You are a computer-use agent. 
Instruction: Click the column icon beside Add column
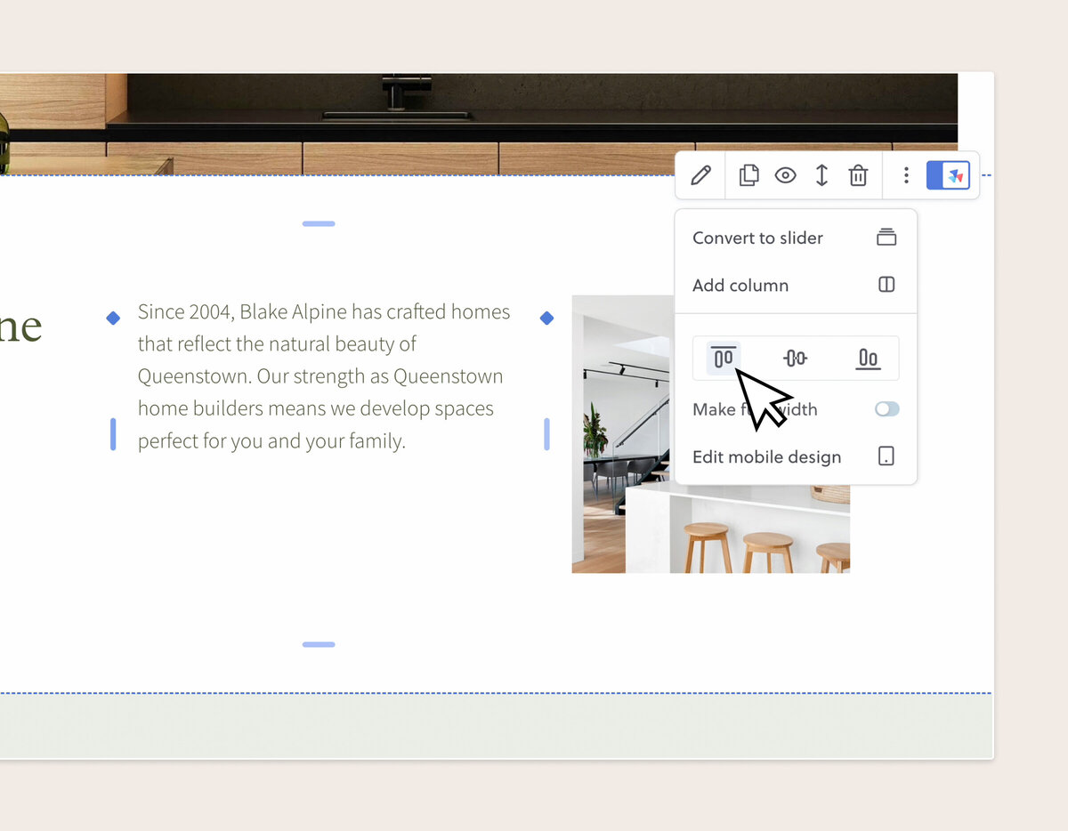tap(886, 284)
